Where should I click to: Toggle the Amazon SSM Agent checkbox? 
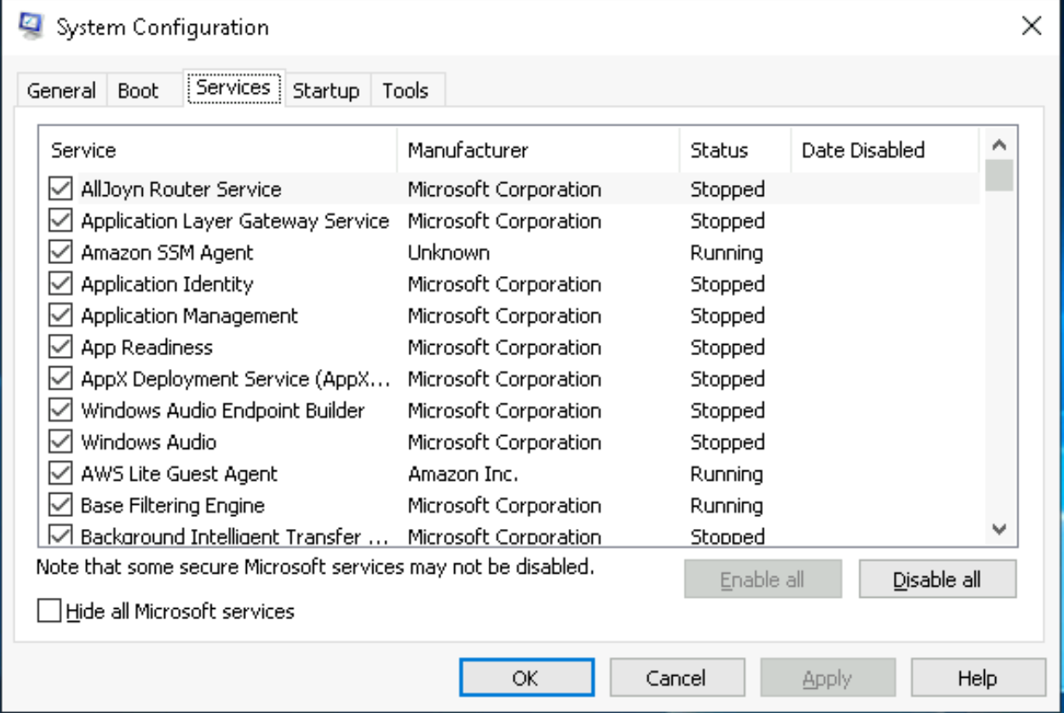(60, 253)
